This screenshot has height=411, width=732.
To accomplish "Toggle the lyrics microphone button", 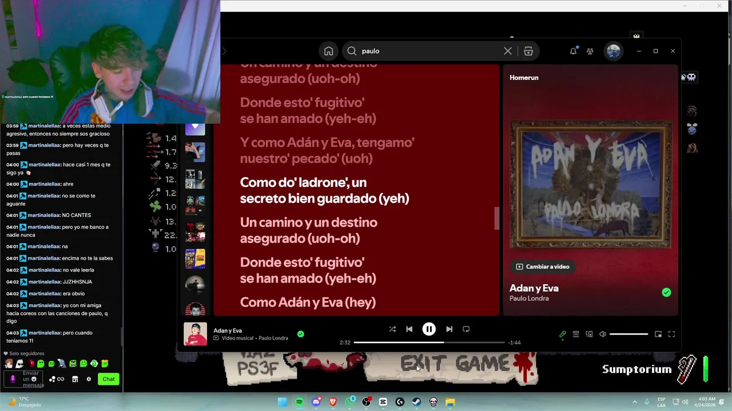I will point(562,334).
